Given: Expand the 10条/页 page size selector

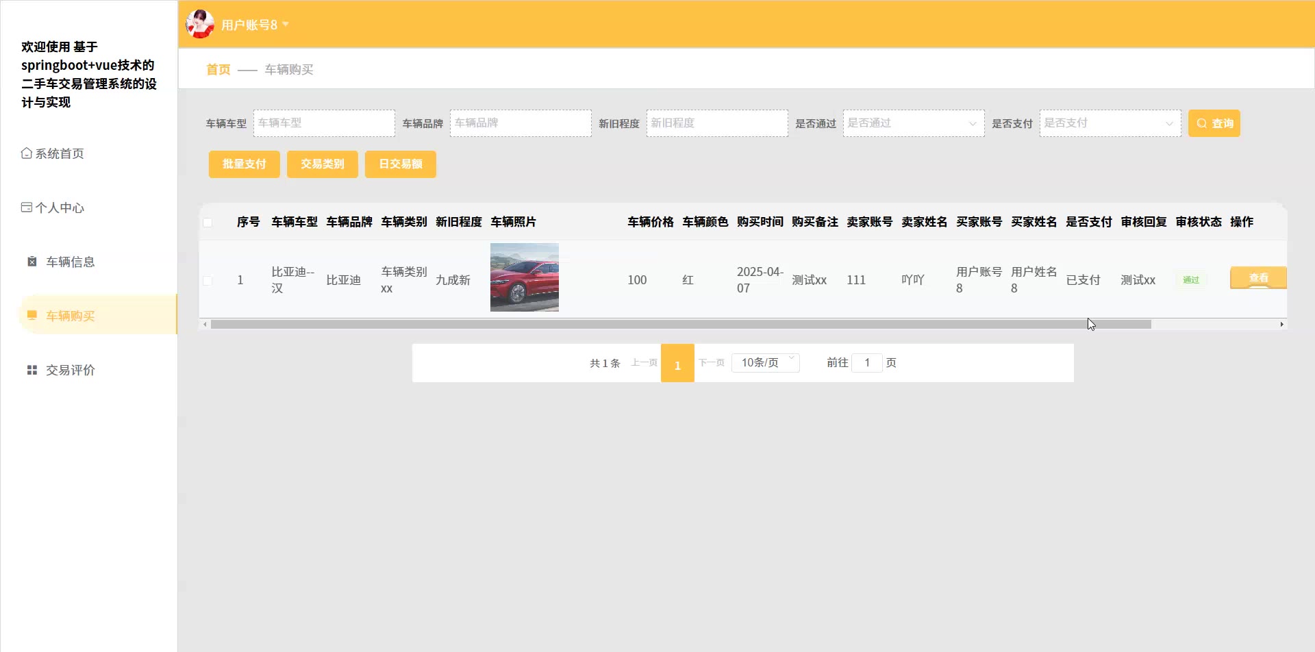Looking at the screenshot, I should tap(765, 362).
